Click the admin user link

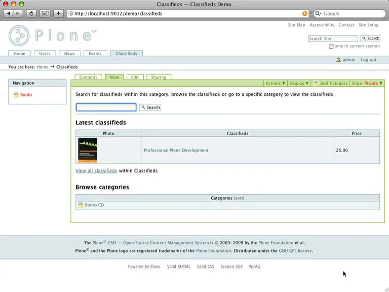tap(349, 60)
